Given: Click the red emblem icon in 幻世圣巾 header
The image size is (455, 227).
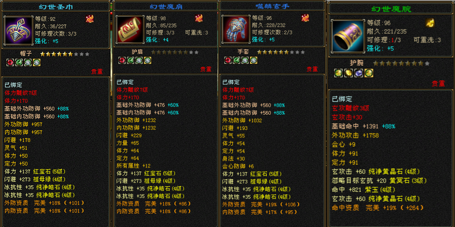Looking at the screenshot, I should tap(90, 19).
